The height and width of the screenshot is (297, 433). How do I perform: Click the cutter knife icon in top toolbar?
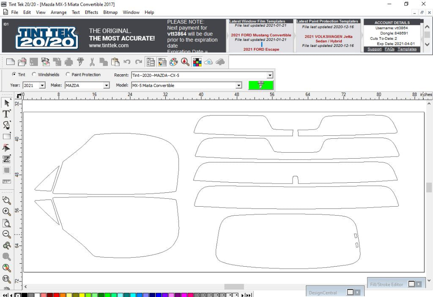[80, 62]
